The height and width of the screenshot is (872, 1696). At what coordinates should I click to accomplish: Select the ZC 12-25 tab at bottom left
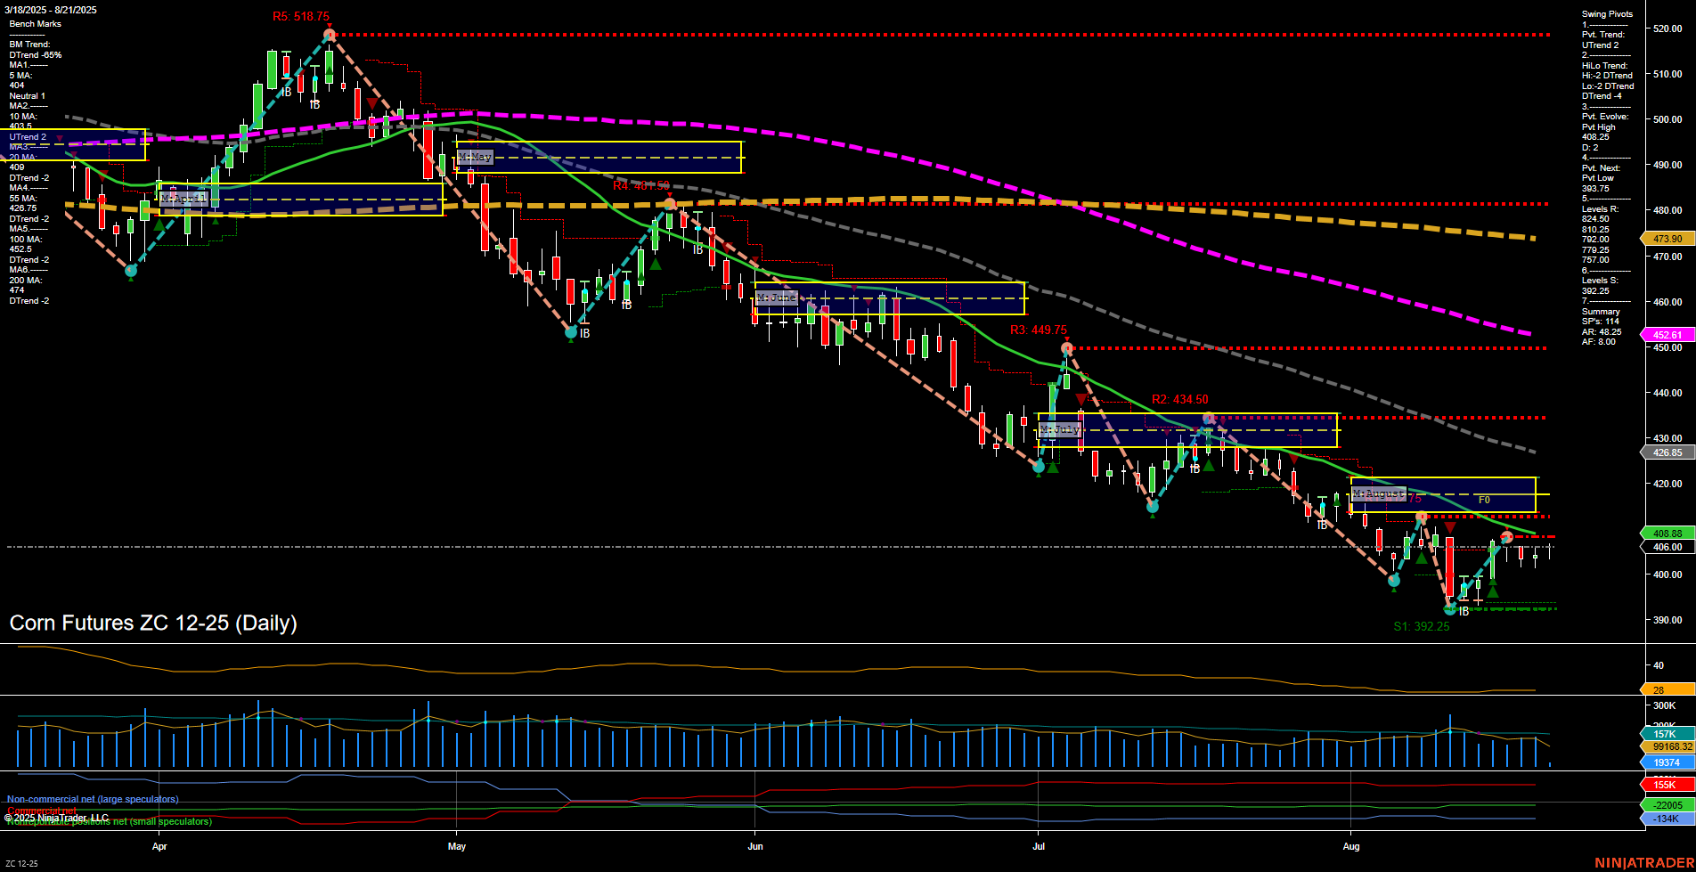pyautogui.click(x=22, y=863)
